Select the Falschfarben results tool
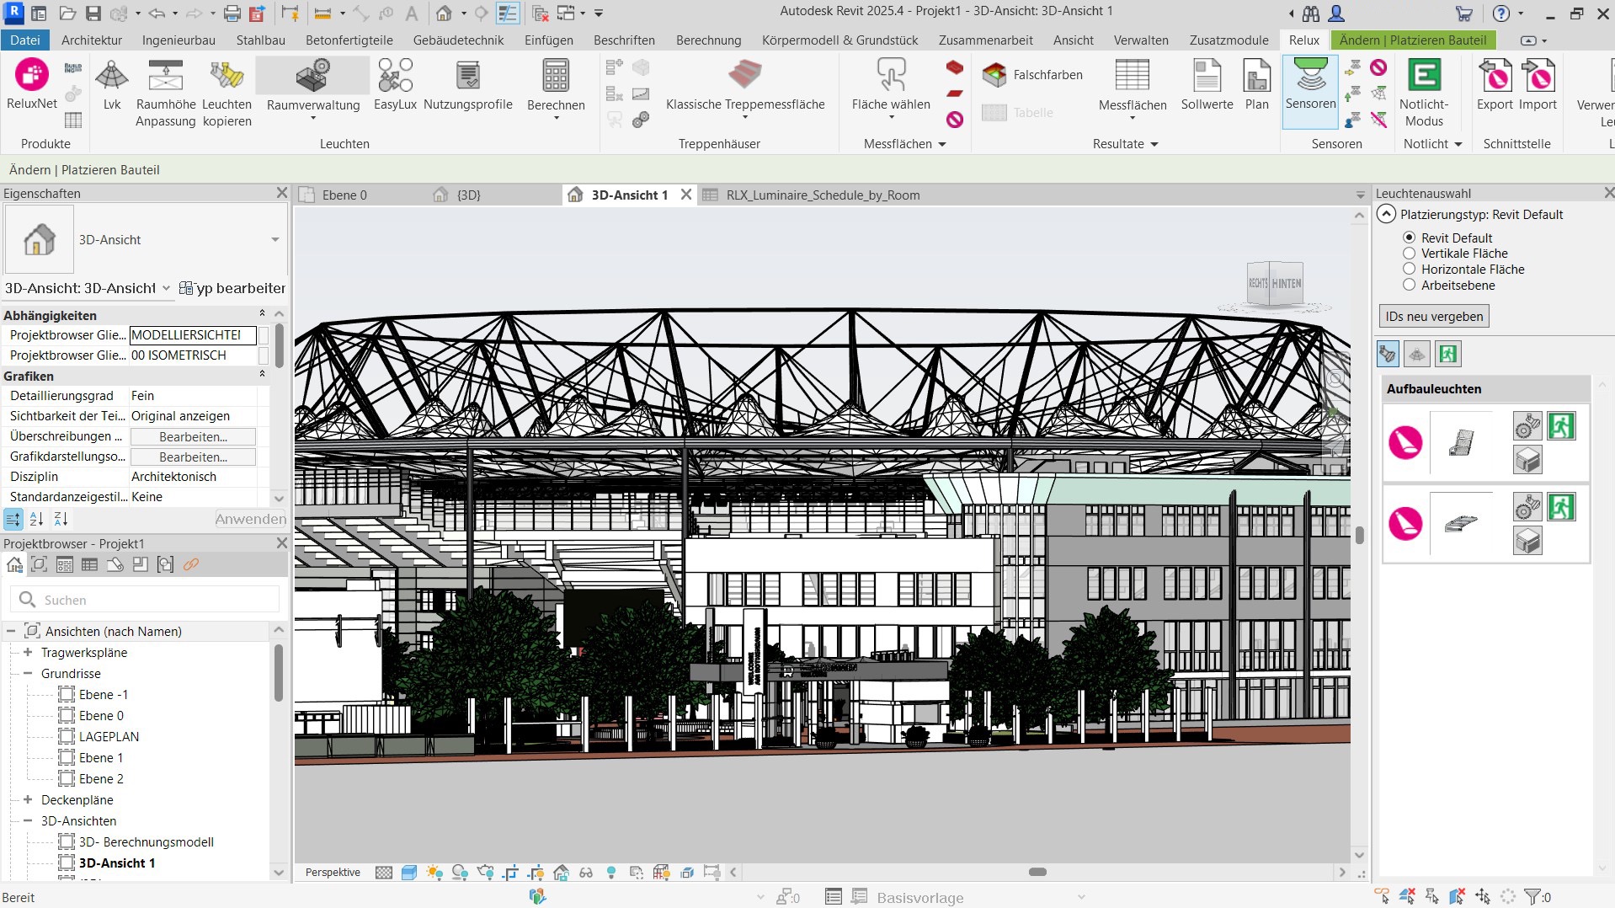Image resolution: width=1615 pixels, height=908 pixels. point(1032,75)
